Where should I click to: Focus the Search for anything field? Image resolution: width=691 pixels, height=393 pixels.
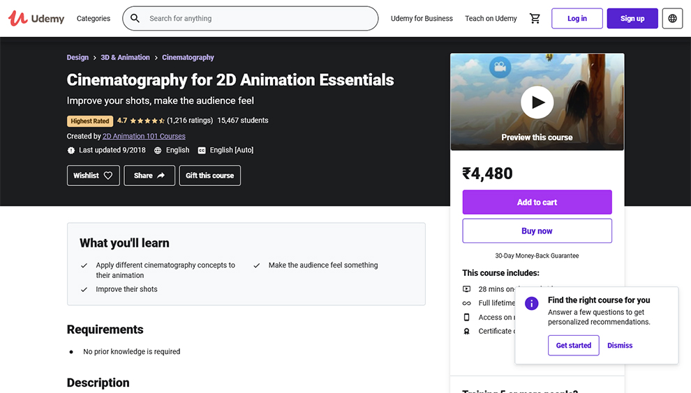point(251,19)
